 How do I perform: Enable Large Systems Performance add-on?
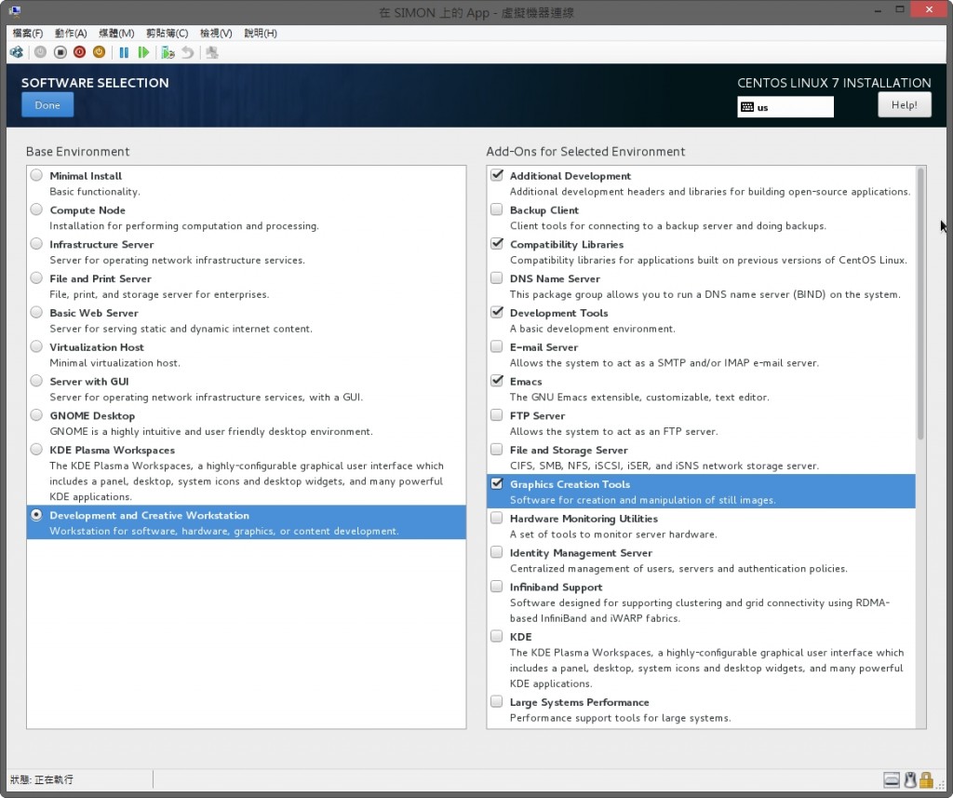pyautogui.click(x=497, y=701)
